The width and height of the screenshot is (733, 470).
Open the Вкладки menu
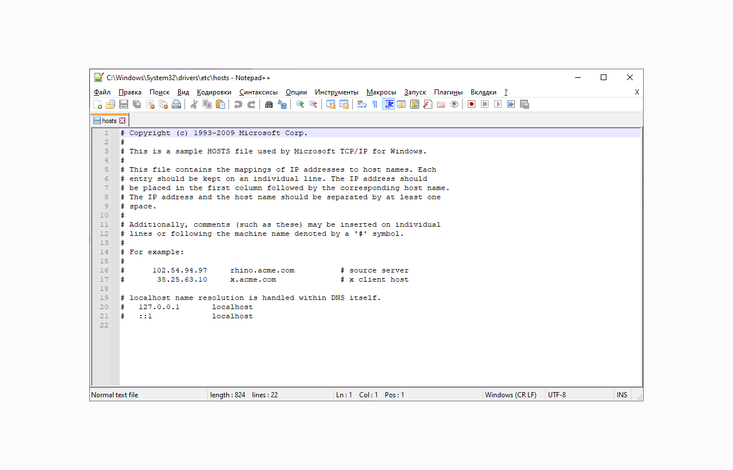[484, 92]
